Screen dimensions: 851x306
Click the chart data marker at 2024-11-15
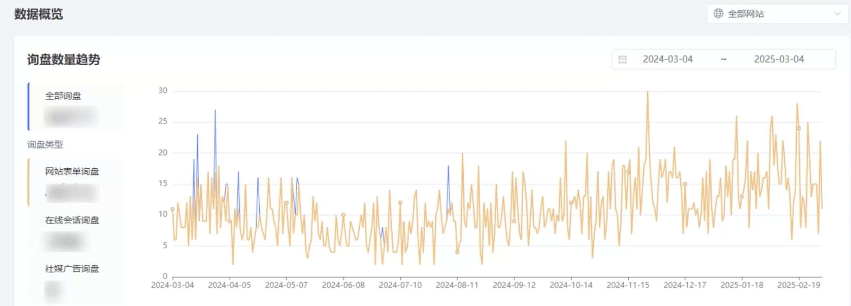pyautogui.click(x=628, y=171)
